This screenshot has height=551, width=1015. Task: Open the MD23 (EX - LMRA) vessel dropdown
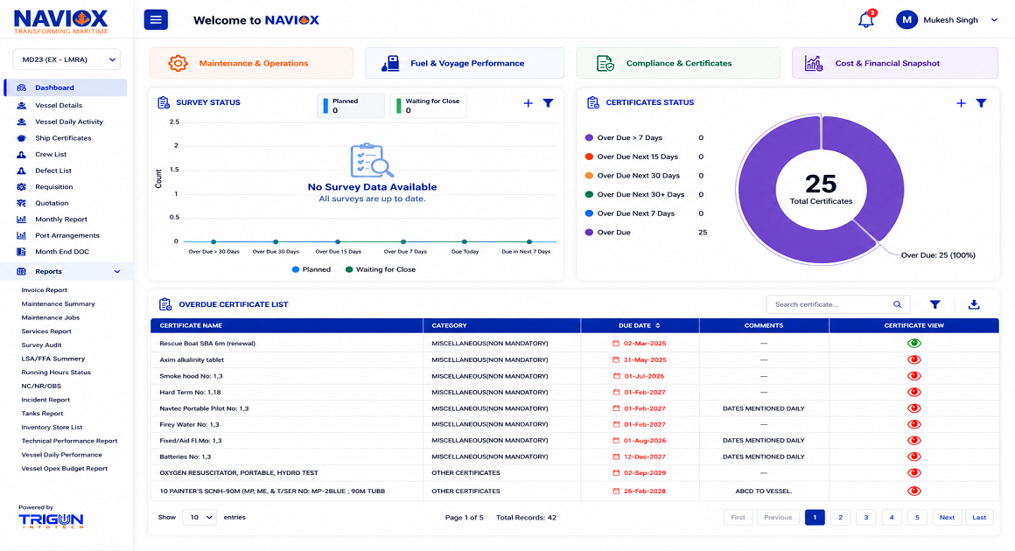[x=66, y=59]
